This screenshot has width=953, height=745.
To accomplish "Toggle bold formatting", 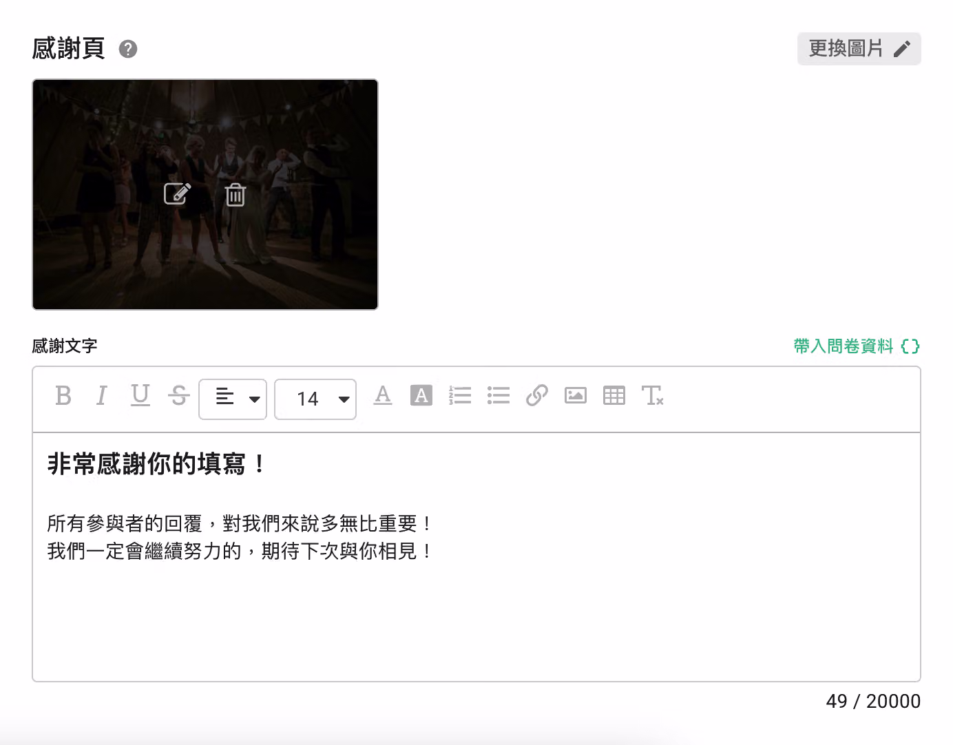I will tap(63, 396).
